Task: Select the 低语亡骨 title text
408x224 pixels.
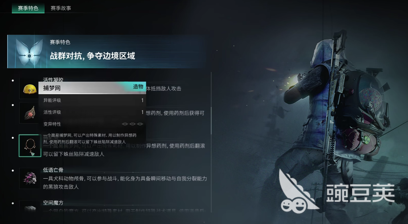Action: coord(53,170)
